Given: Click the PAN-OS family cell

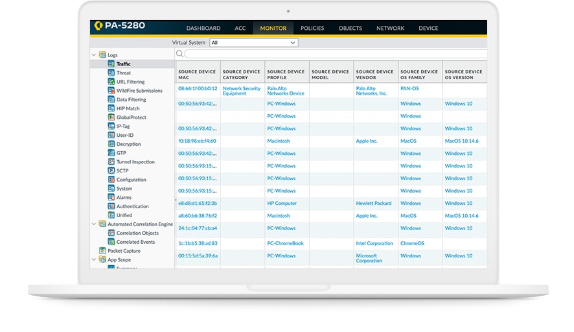Looking at the screenshot, I should pos(409,88).
